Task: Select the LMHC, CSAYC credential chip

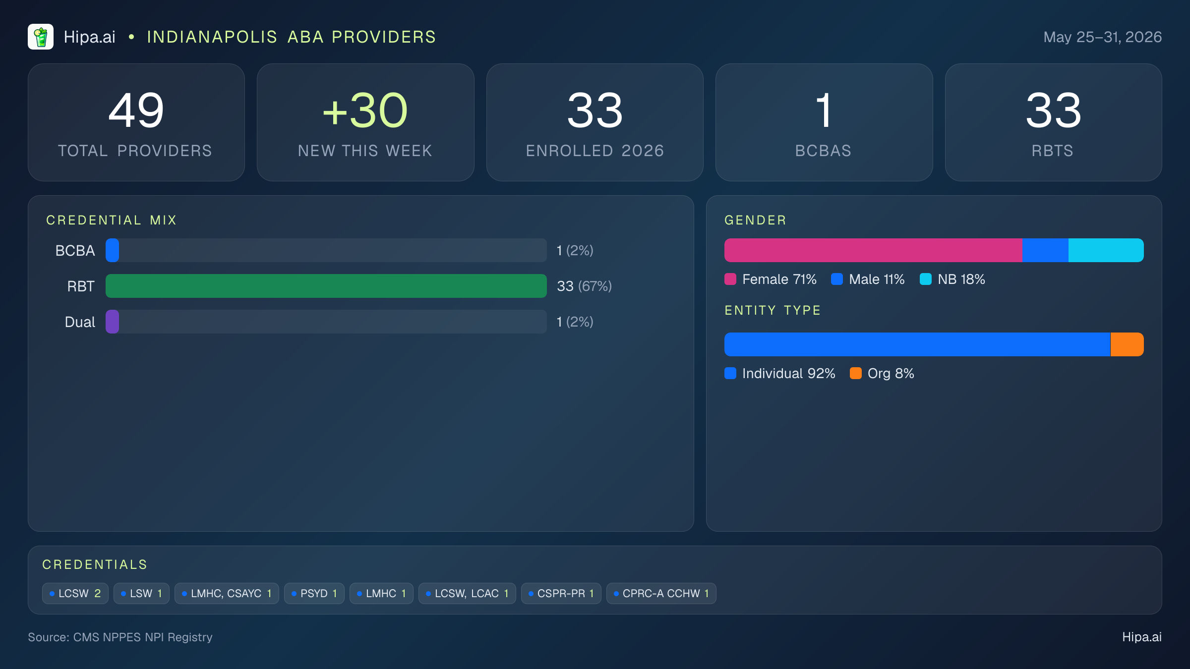Action: [x=227, y=593]
